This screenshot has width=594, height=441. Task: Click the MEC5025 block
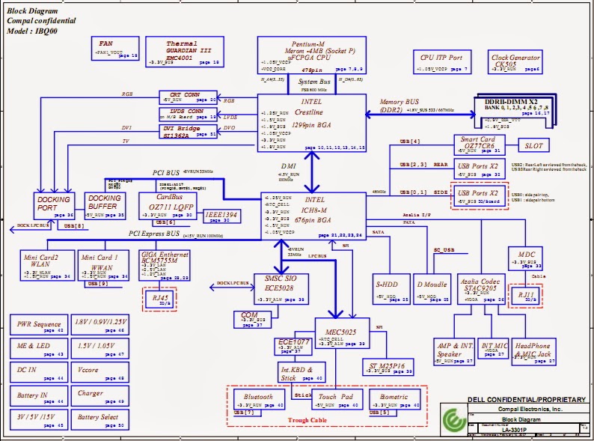pyautogui.click(x=342, y=334)
